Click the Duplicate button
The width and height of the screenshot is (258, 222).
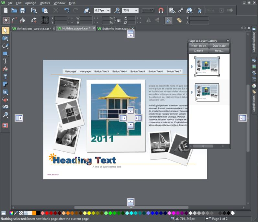click(219, 46)
